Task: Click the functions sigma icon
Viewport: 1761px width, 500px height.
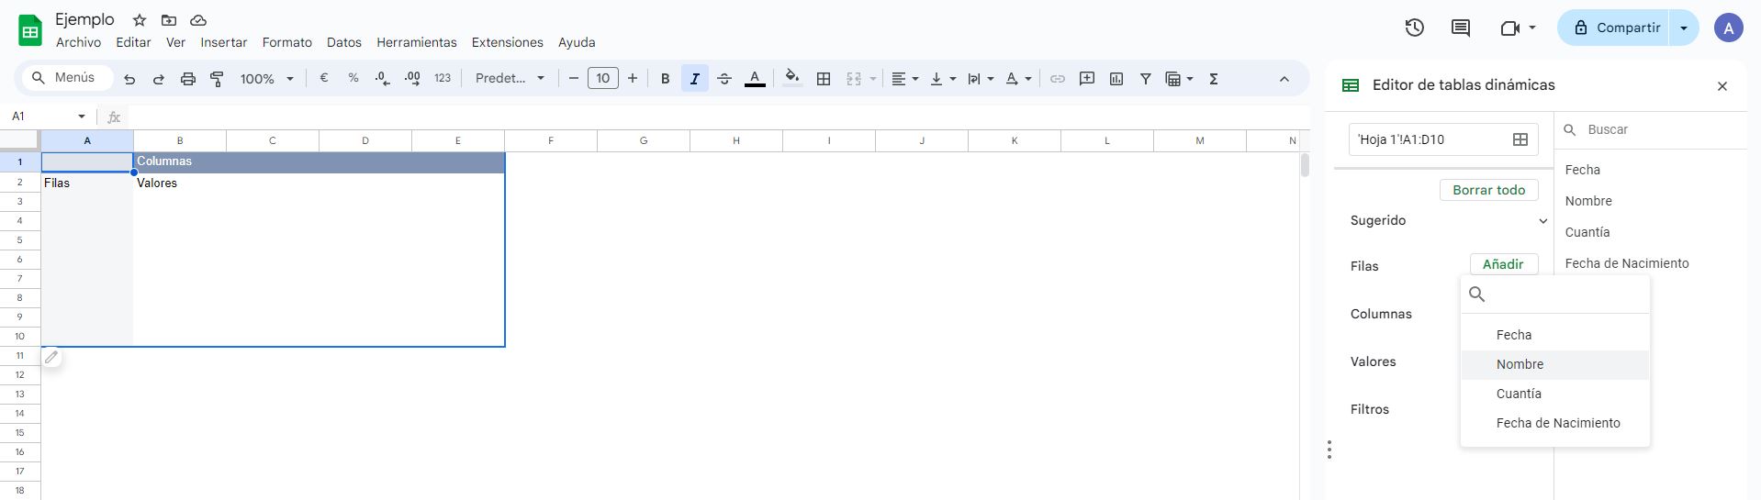Action: 1214,79
